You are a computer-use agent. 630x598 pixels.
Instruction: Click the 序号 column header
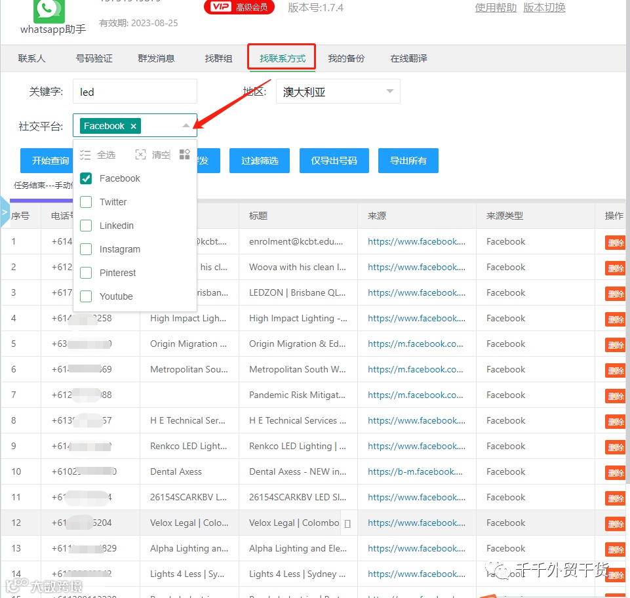tap(20, 216)
